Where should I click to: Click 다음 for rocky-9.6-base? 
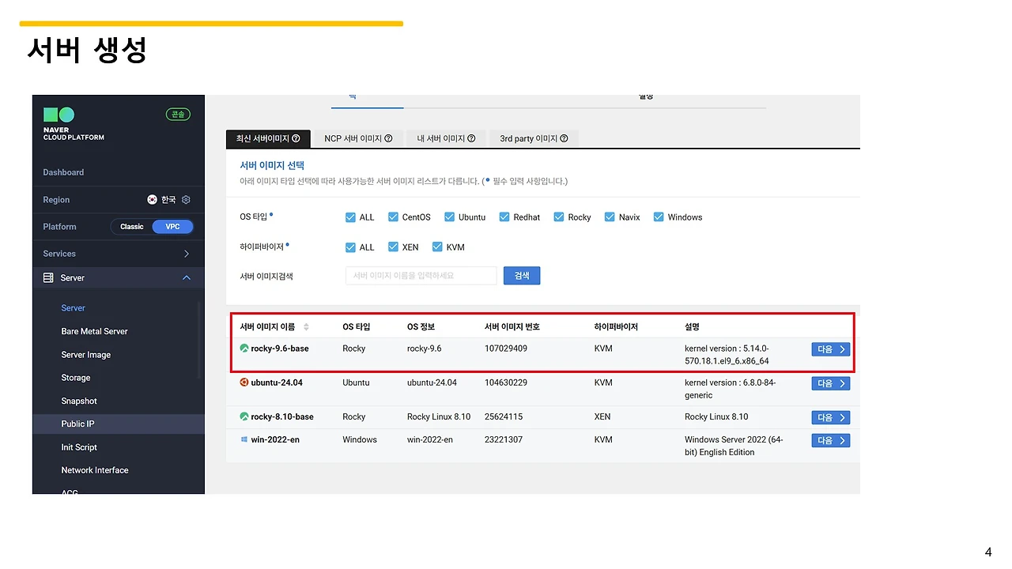[831, 349]
